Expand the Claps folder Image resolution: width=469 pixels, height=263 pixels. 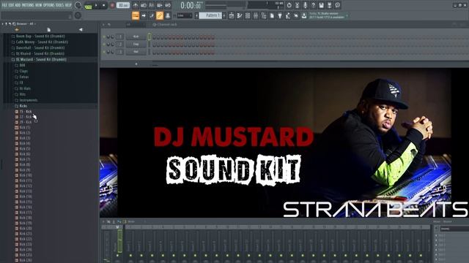click(21, 71)
